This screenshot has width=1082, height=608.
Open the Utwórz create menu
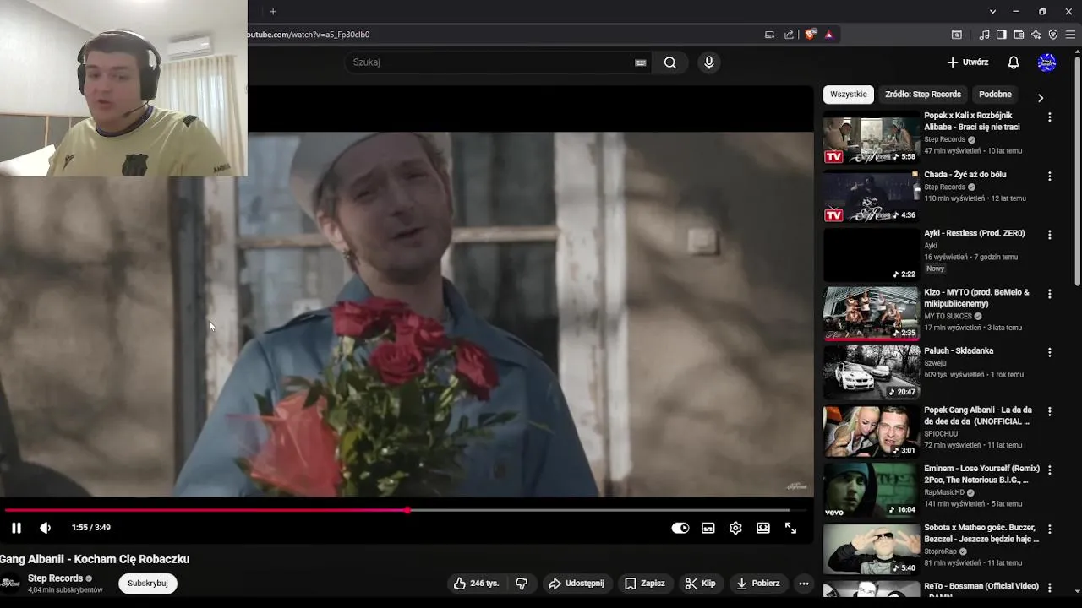click(x=967, y=62)
